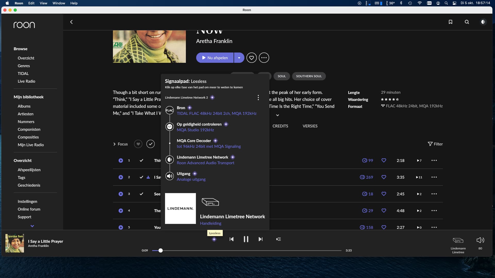Toggle checkmark on track 1
This screenshot has height=278, width=495.
[x=141, y=160]
